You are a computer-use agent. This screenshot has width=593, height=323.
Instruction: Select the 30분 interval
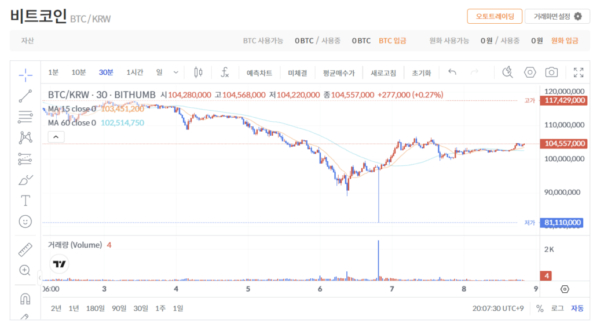click(x=106, y=72)
